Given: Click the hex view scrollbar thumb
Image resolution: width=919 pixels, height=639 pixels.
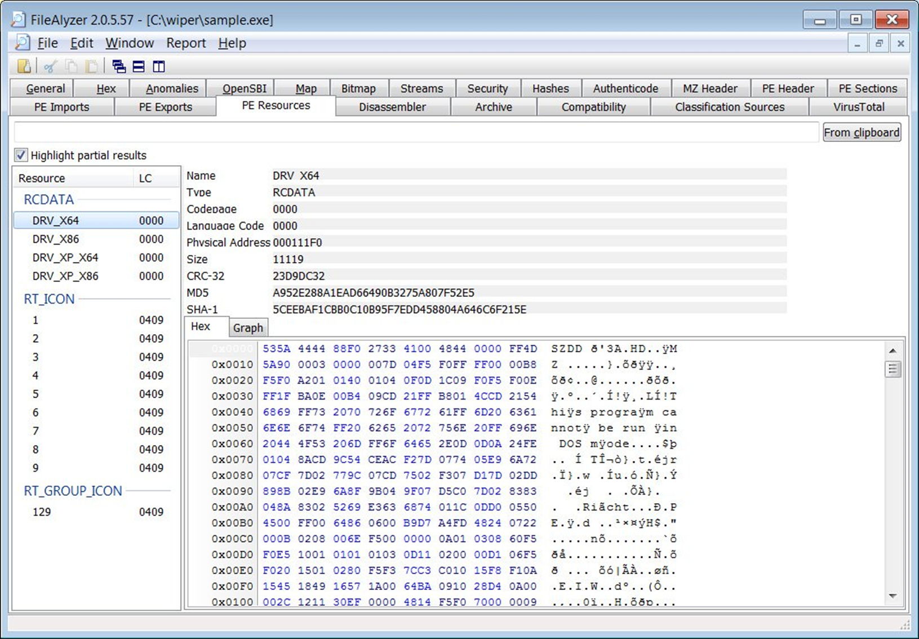Looking at the screenshot, I should [x=893, y=370].
